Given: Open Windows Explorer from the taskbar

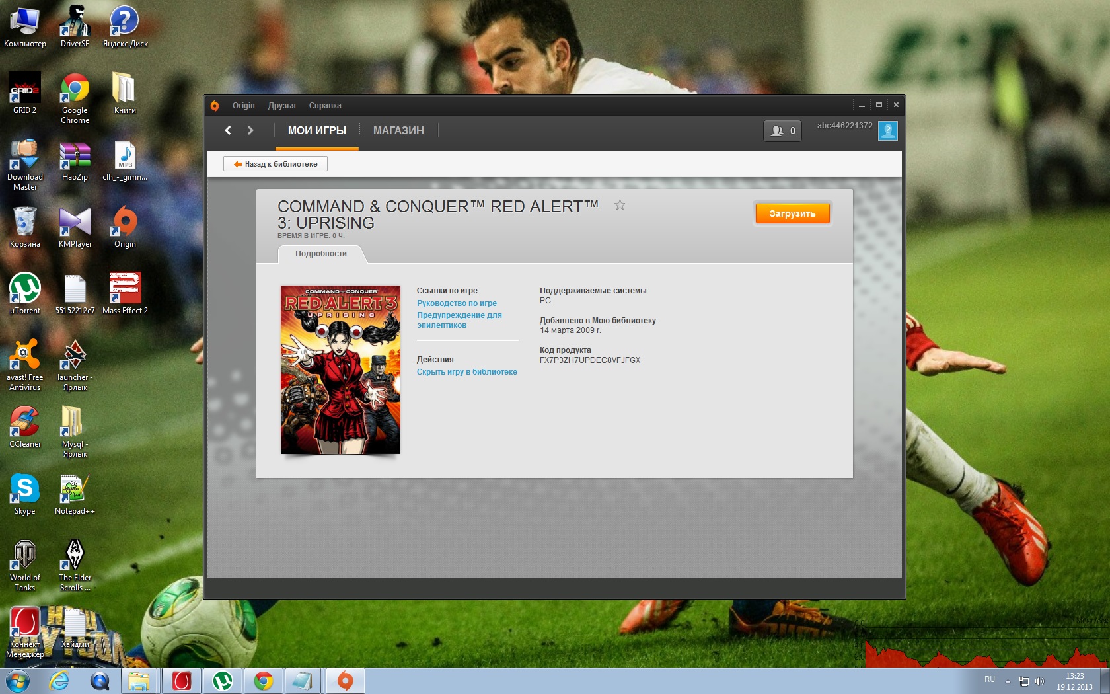Looking at the screenshot, I should pyautogui.click(x=139, y=681).
